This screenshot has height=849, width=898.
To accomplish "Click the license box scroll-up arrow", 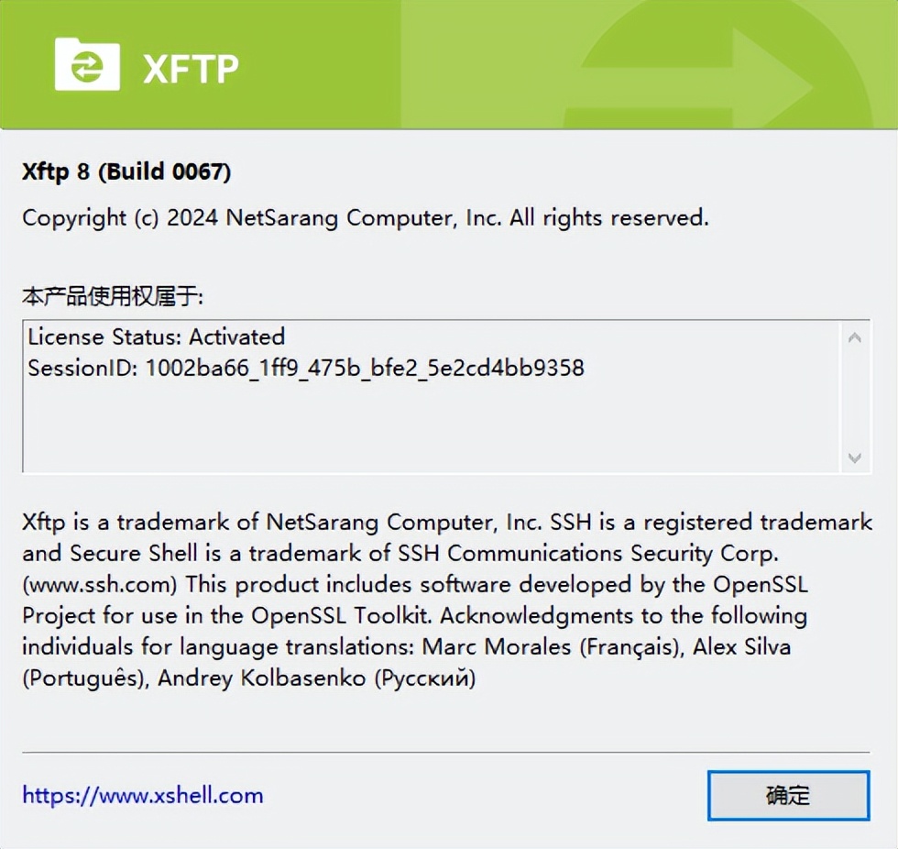I will (854, 338).
